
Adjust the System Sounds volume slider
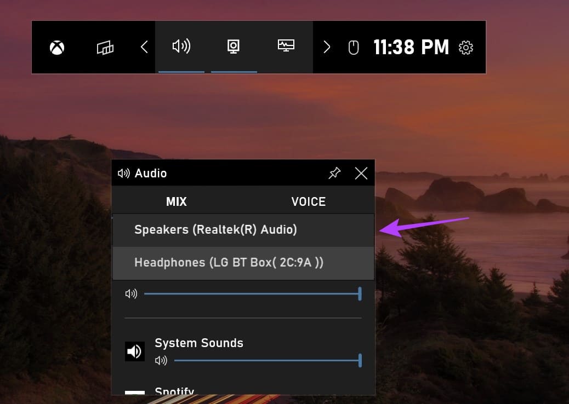[268, 361]
